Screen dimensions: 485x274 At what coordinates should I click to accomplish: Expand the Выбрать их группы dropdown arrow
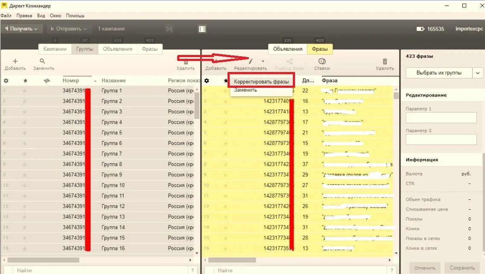478,73
